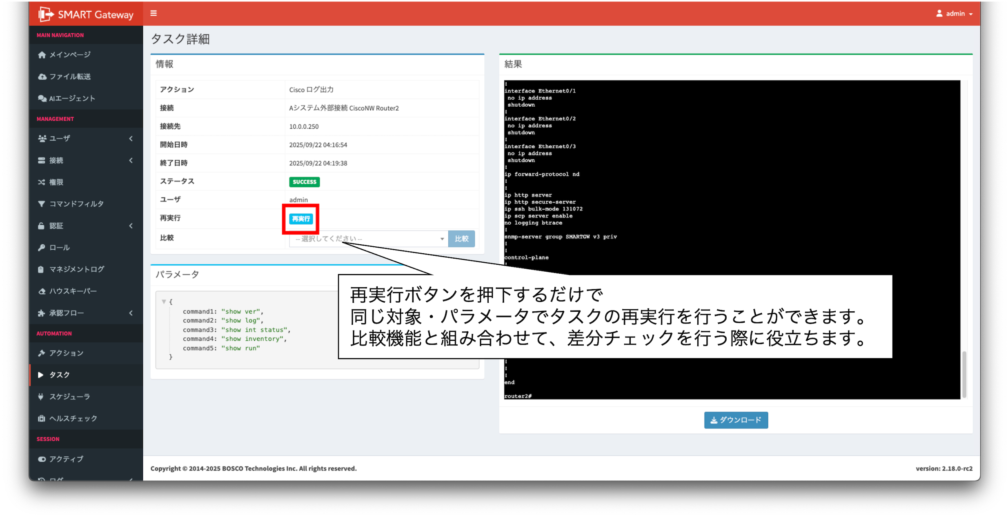Go to アクション menu item
1008x518 pixels.
66,353
